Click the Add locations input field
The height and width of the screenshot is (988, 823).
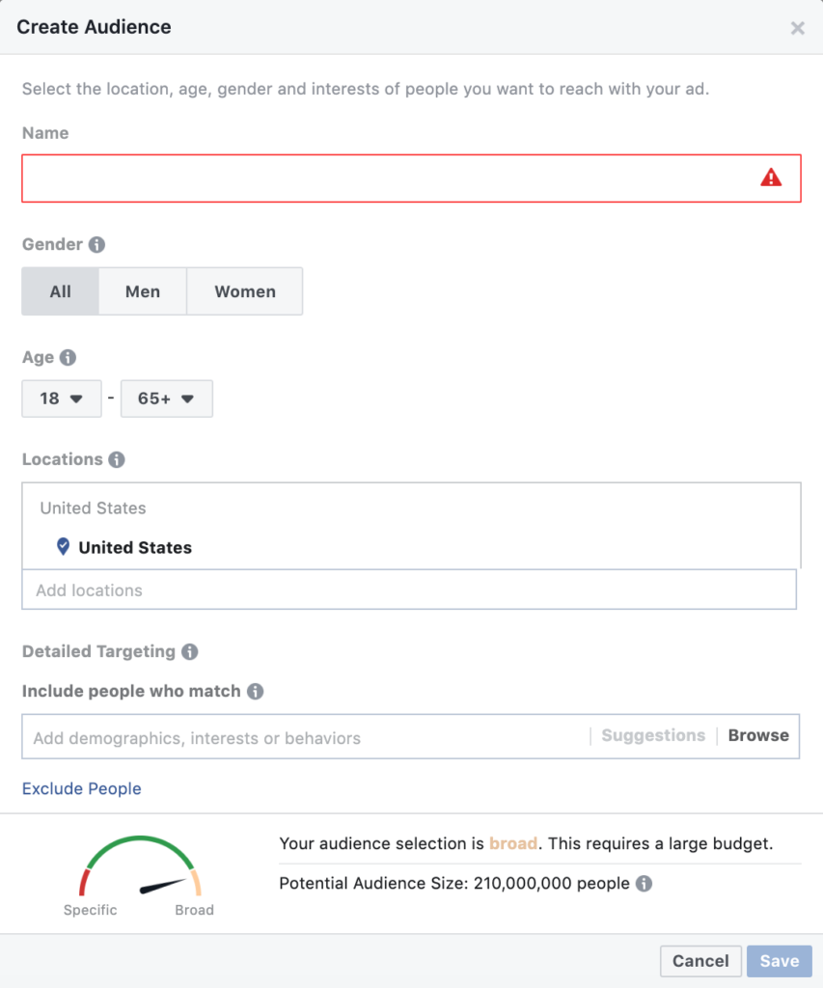coord(409,590)
